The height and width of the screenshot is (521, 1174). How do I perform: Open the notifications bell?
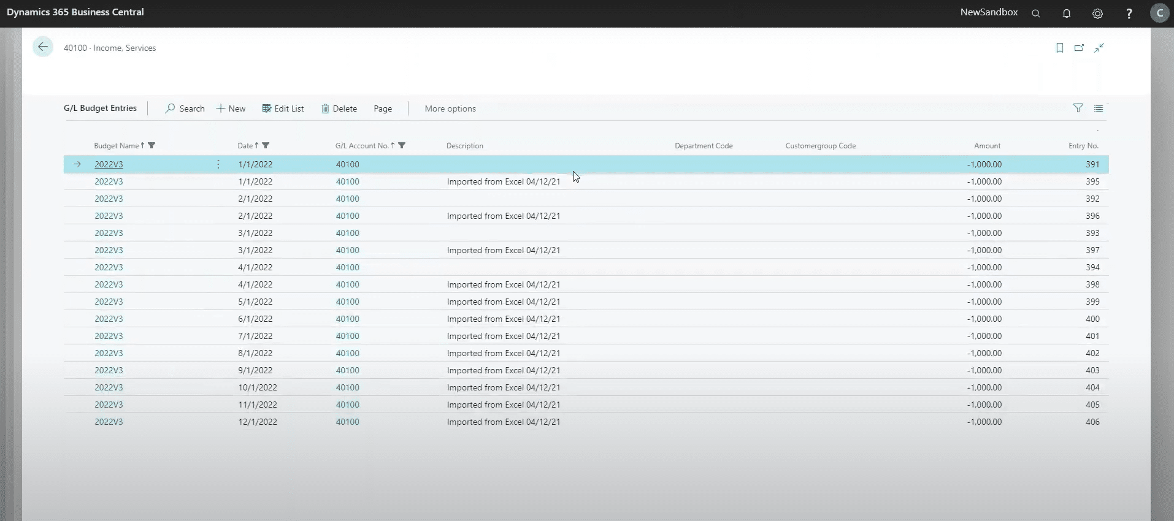pos(1067,13)
